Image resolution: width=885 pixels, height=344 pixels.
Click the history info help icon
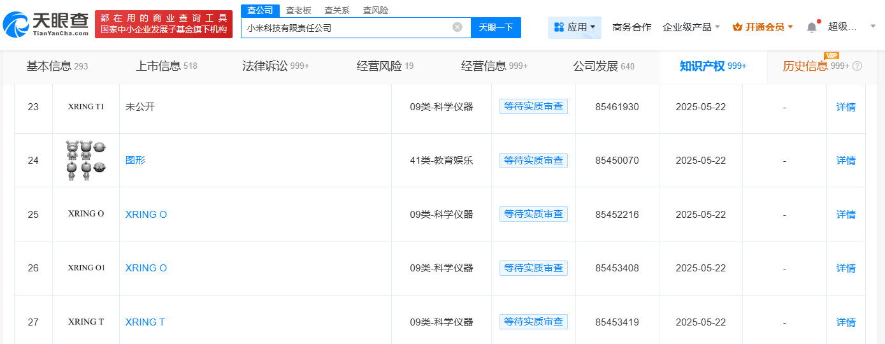pos(857,66)
